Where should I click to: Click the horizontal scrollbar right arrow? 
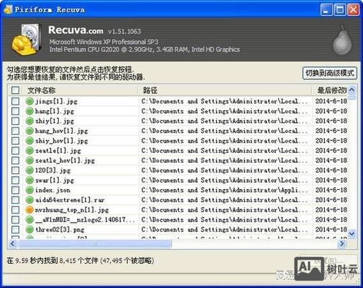click(342, 244)
